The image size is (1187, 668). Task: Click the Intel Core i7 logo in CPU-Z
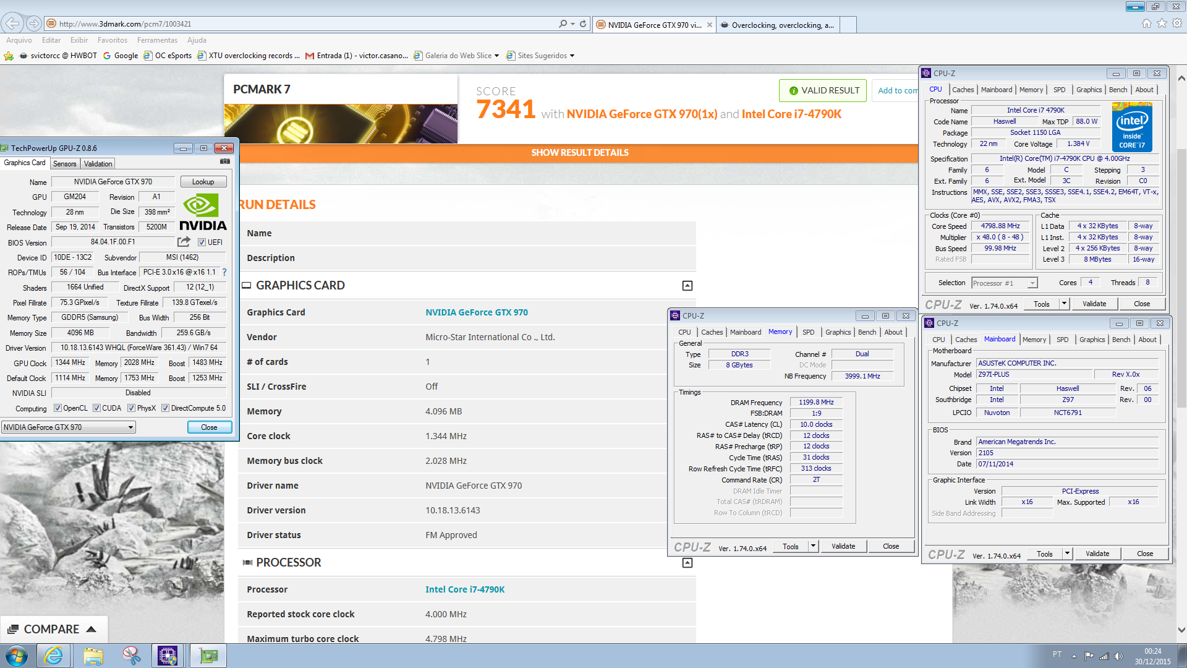[x=1132, y=127]
